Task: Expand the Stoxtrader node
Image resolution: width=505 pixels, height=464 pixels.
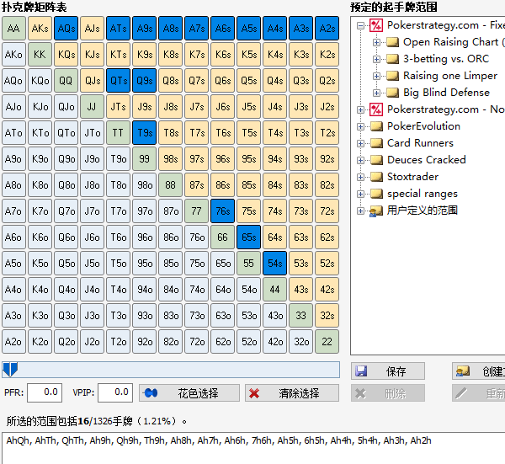Action: click(x=361, y=177)
